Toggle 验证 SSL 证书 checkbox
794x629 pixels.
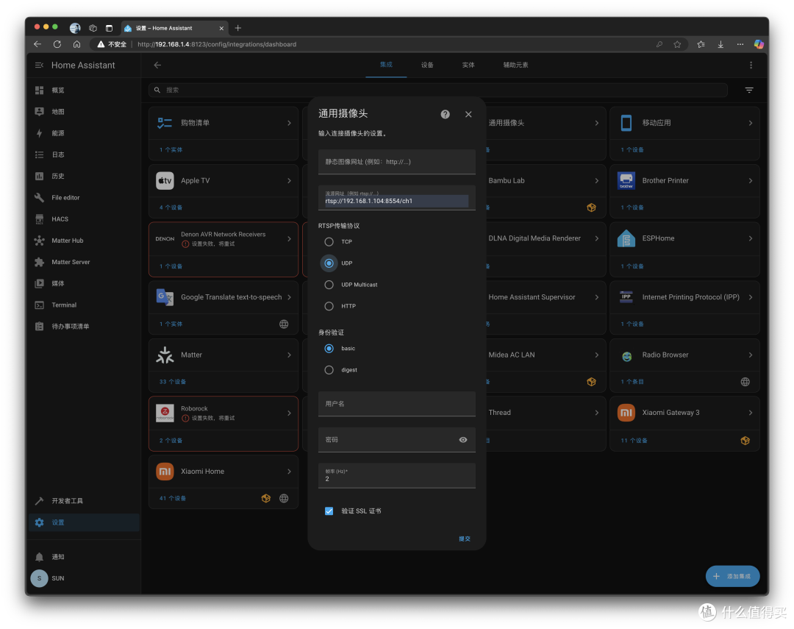329,511
